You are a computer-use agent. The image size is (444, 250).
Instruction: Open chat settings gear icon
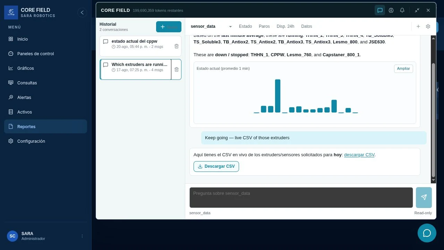pyautogui.click(x=428, y=26)
